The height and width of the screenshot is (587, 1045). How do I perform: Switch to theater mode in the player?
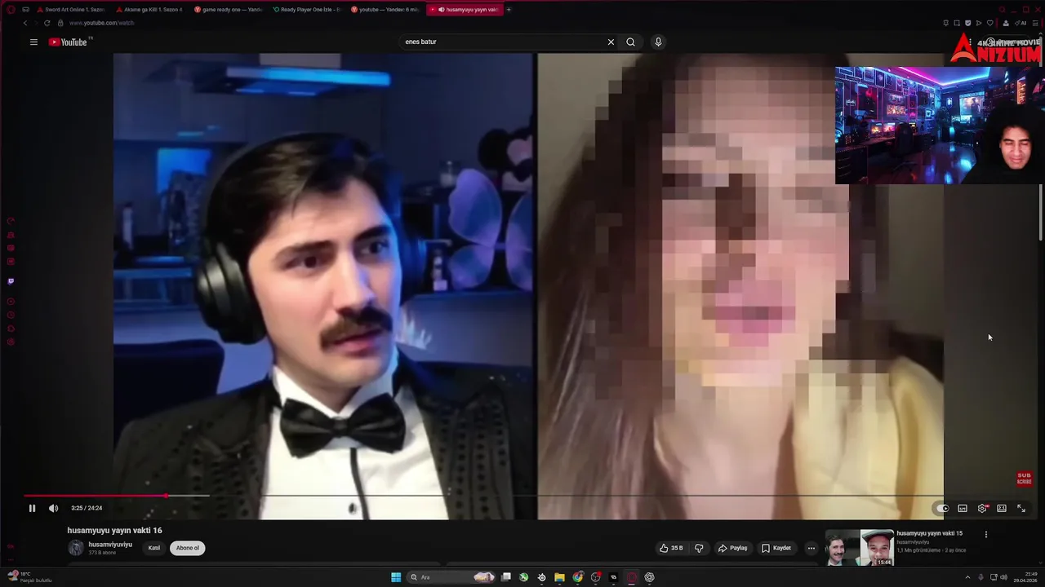(x=1002, y=508)
